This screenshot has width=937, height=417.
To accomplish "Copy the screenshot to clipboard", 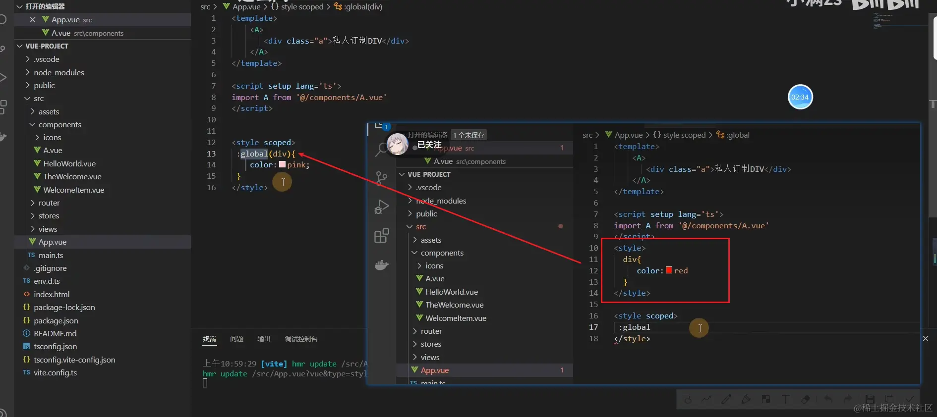I will coord(889,399).
